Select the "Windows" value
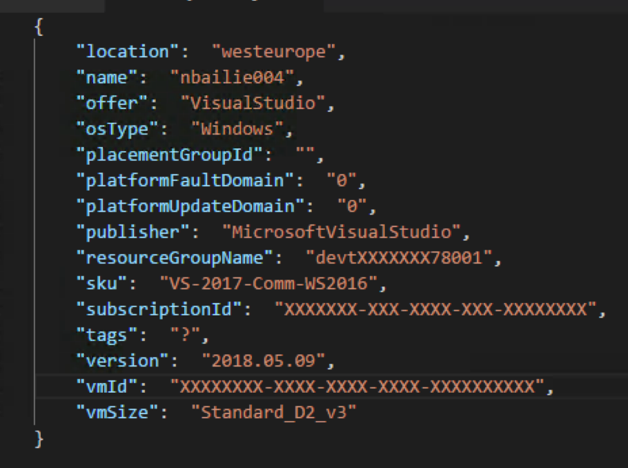Viewport: 628px width, 468px height. click(x=237, y=129)
